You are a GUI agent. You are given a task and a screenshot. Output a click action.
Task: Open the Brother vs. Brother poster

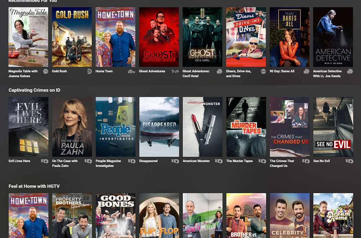[246, 215]
